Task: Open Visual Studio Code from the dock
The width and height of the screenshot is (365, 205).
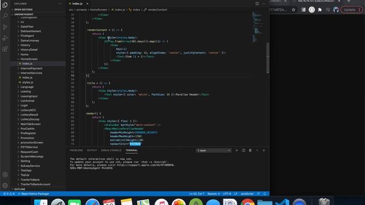Action: (x=282, y=203)
